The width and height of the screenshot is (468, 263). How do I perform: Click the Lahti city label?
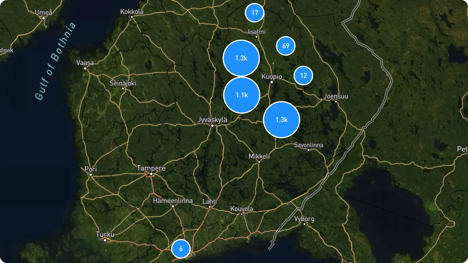(210, 201)
